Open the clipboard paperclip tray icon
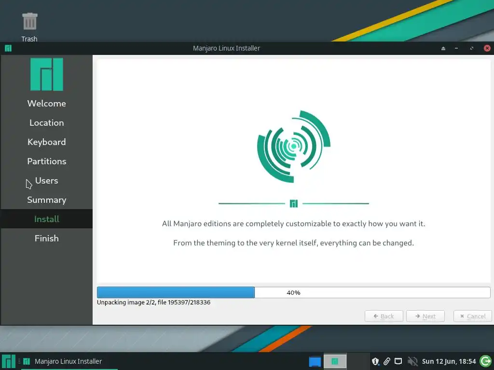The height and width of the screenshot is (370, 494). tap(387, 361)
